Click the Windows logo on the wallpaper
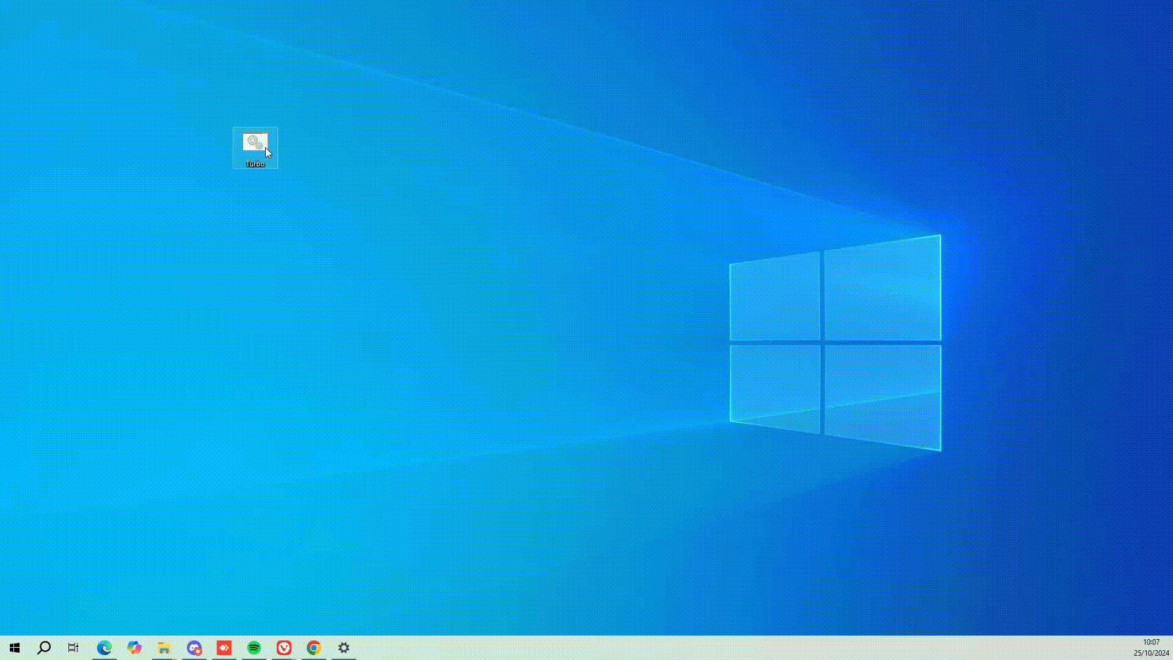Screen dimensions: 1173x660 pos(835,342)
